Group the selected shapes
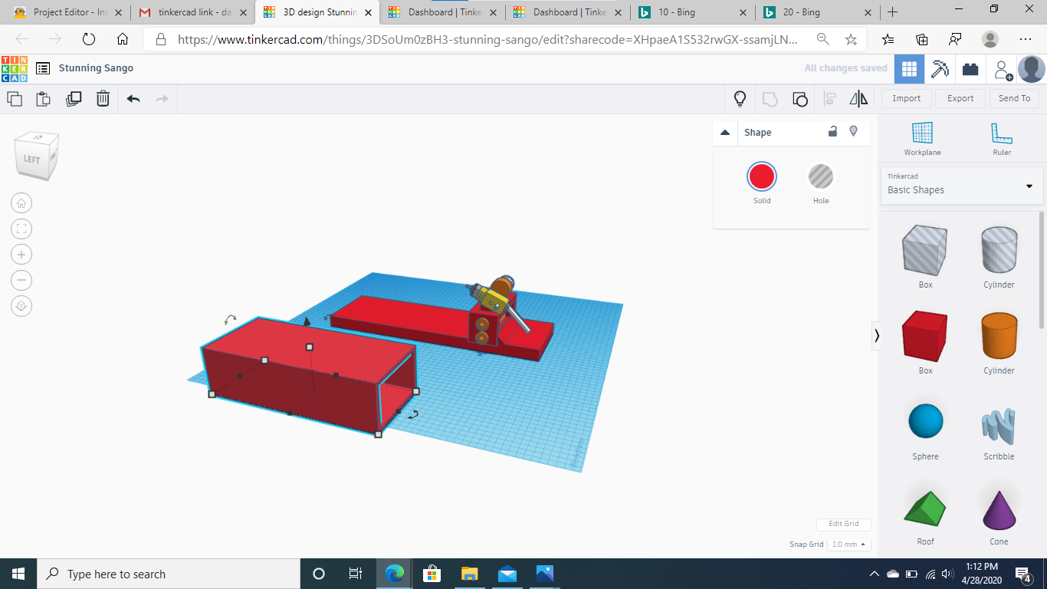The width and height of the screenshot is (1047, 589). pos(770,99)
